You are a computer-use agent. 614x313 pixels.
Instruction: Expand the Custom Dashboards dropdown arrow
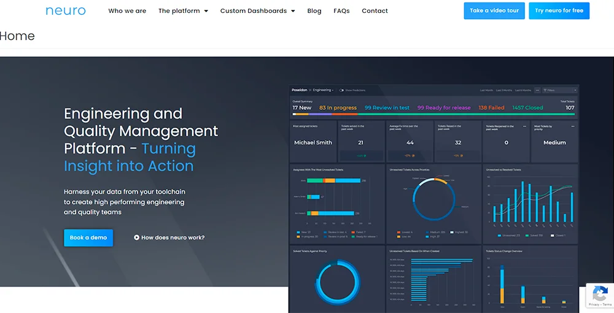[x=293, y=11]
